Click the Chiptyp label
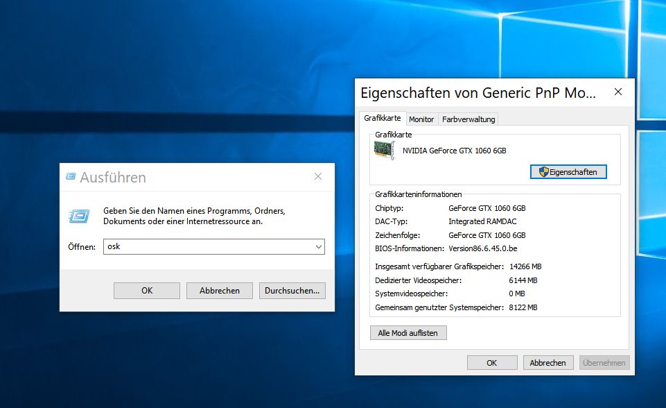 click(x=389, y=208)
